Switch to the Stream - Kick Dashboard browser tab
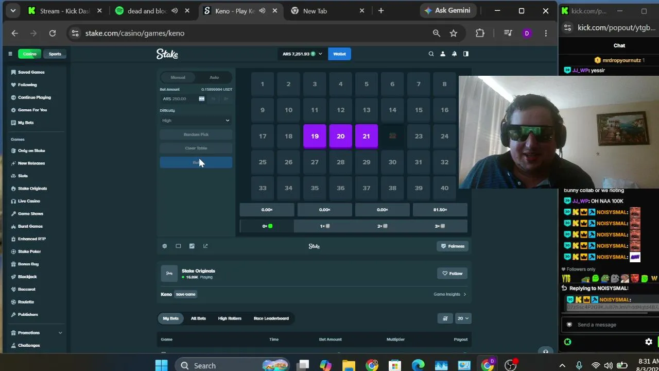Image resolution: width=659 pixels, height=371 pixels. (65, 10)
